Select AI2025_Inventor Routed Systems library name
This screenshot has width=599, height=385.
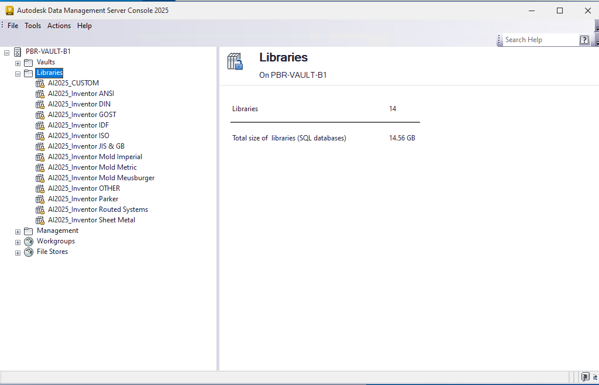pos(98,209)
